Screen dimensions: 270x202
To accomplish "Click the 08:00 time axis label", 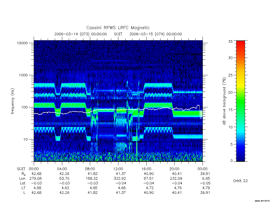I will pos(90,169).
